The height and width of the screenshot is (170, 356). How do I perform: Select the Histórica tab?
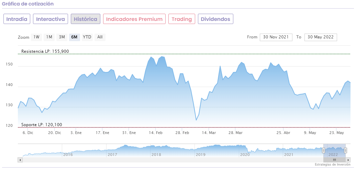tap(86, 19)
